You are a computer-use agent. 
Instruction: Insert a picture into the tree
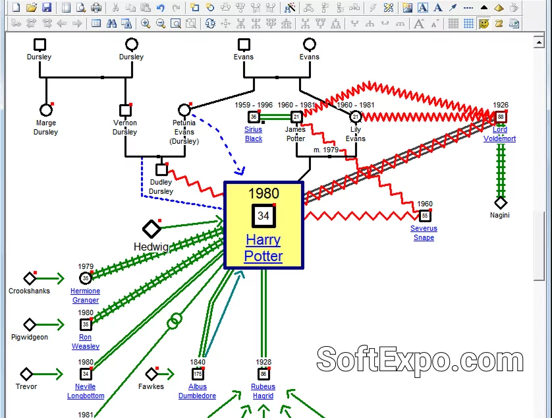pyautogui.click(x=407, y=7)
